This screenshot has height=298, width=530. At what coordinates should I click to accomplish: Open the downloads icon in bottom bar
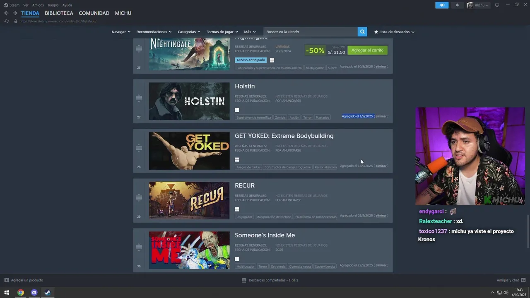click(244, 280)
